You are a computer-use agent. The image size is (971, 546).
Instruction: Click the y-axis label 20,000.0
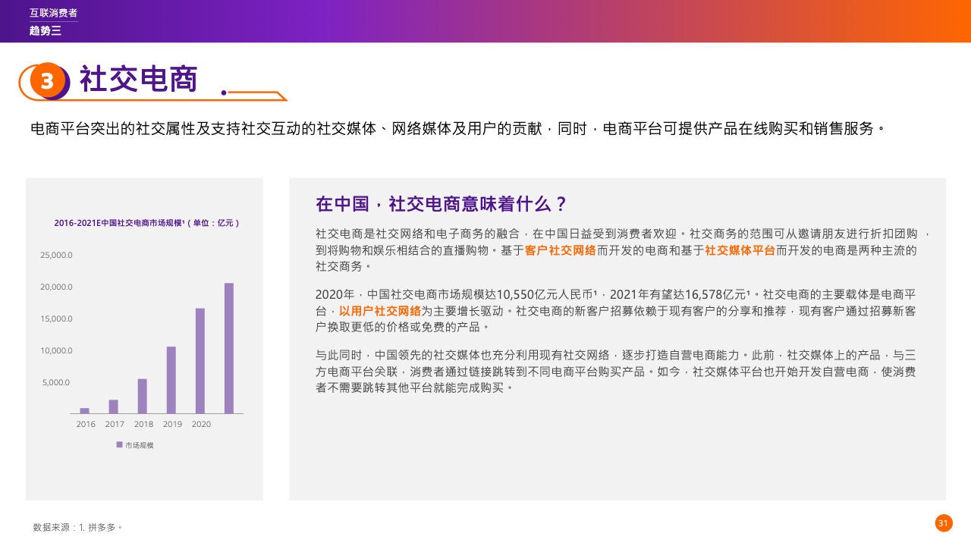tap(56, 287)
